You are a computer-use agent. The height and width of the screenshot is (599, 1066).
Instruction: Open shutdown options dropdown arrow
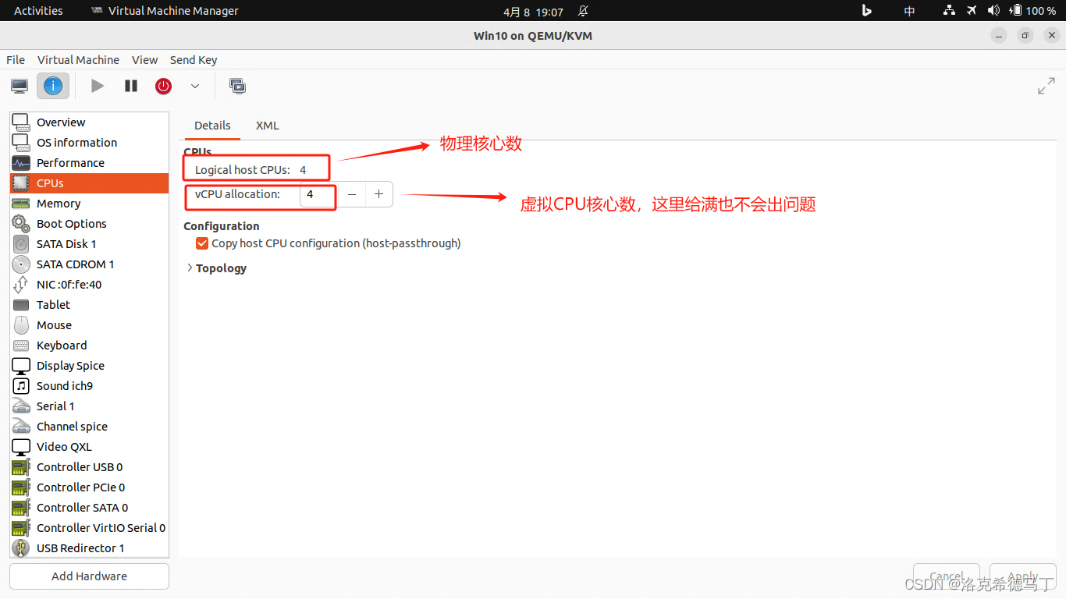195,86
